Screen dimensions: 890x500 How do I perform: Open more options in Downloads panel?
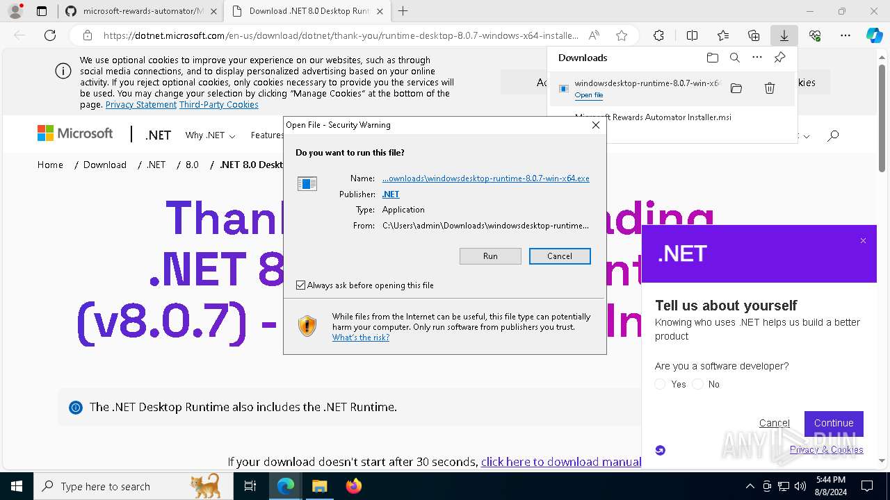tap(757, 58)
